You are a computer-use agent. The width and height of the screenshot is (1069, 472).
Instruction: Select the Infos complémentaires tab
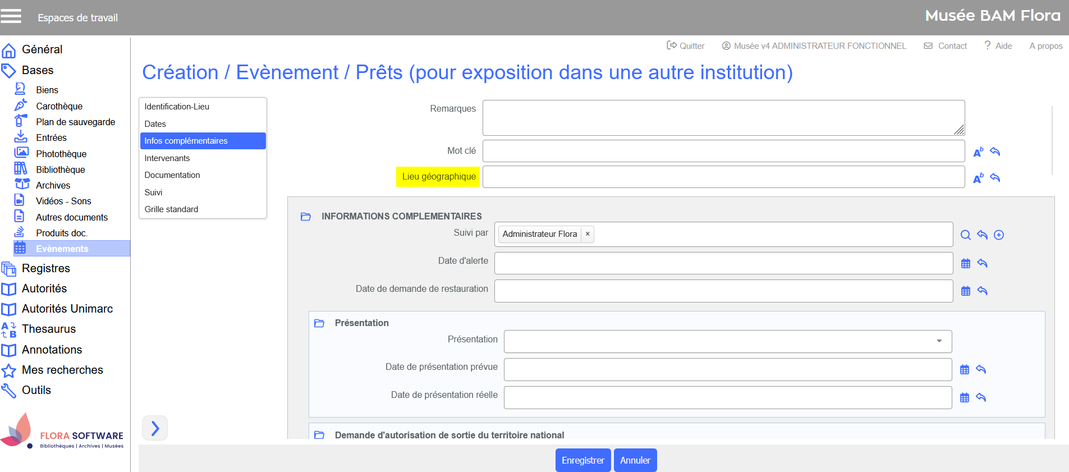pos(203,141)
